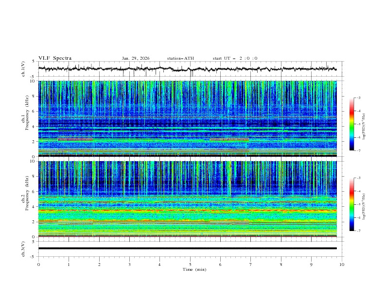Viewport: 385px width, 297px height.
Task: Click the ch.1 log(PSD) color bar label
Action: [365, 124]
